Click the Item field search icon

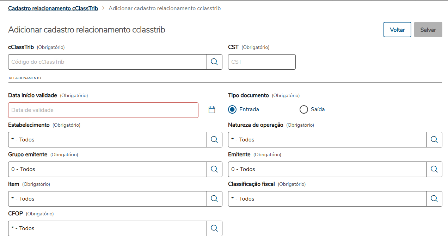click(x=214, y=199)
